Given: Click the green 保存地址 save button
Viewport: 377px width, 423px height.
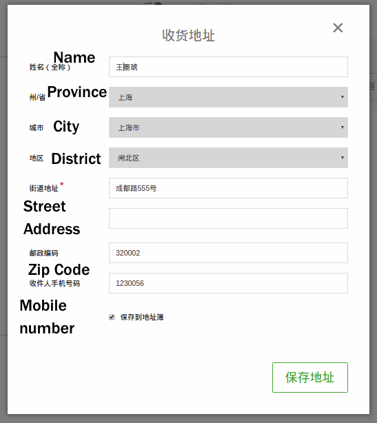Looking at the screenshot, I should click(310, 378).
